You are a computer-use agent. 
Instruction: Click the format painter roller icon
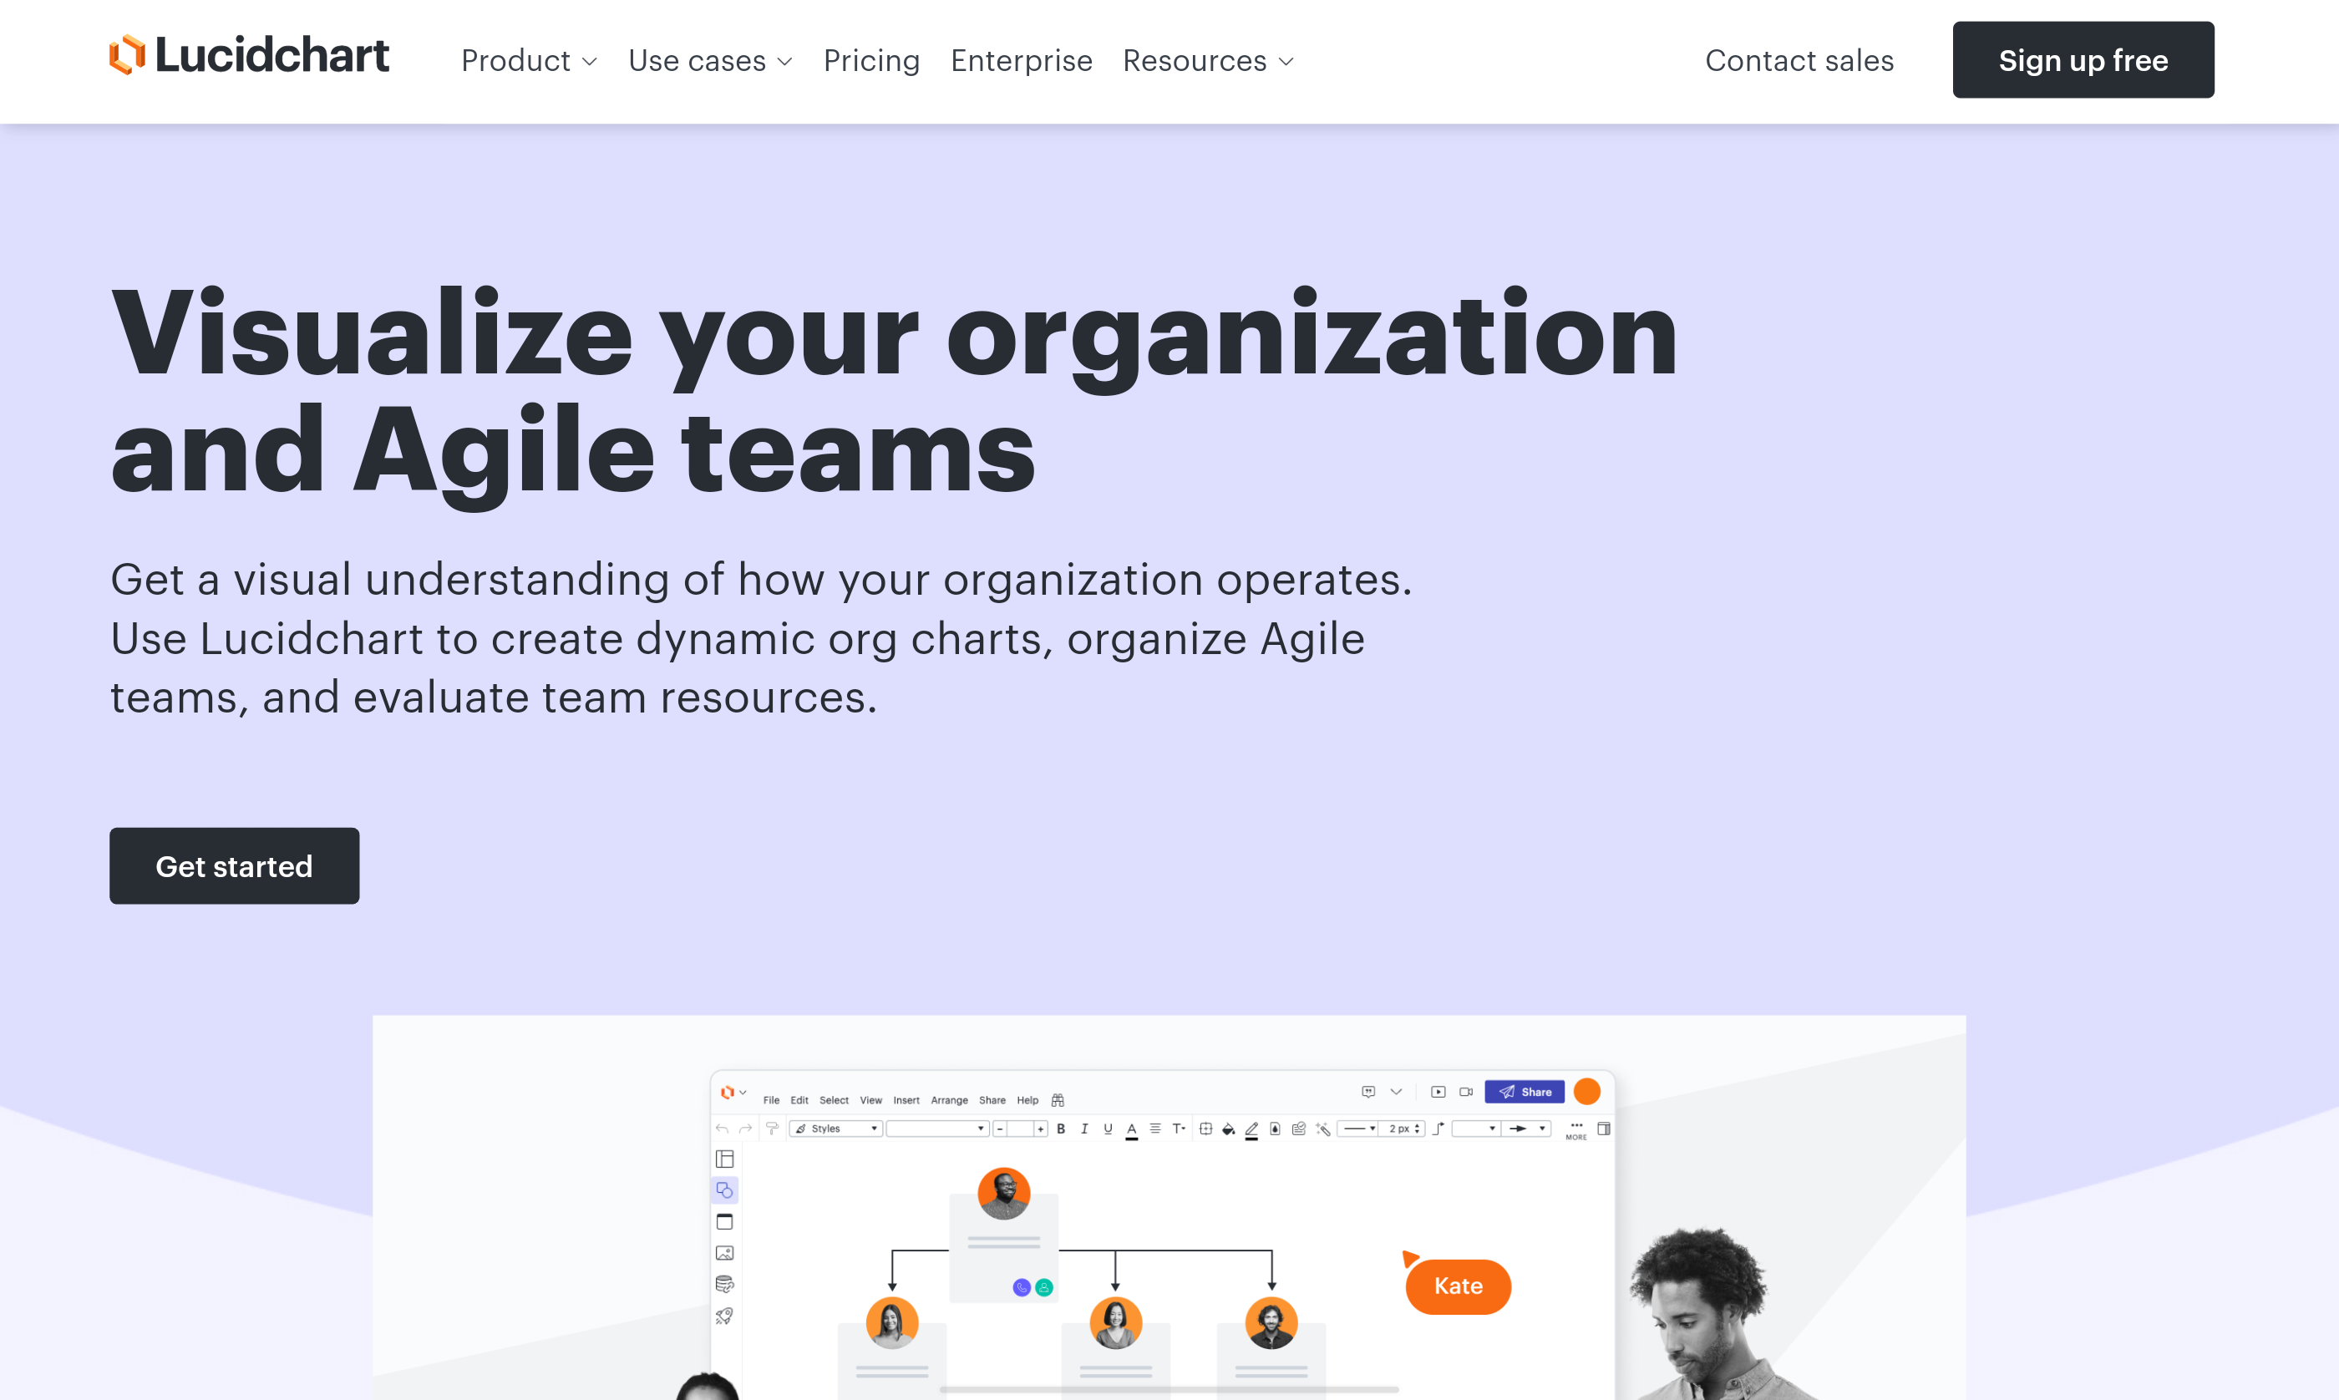773,1129
